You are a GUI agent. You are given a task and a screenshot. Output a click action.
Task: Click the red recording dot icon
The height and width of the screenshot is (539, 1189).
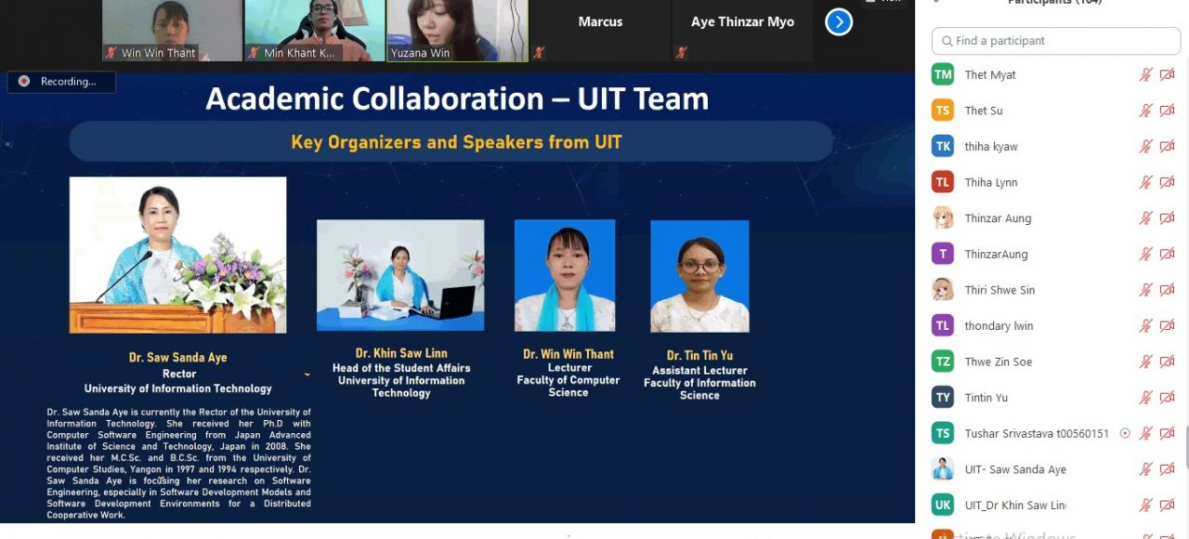point(23,82)
